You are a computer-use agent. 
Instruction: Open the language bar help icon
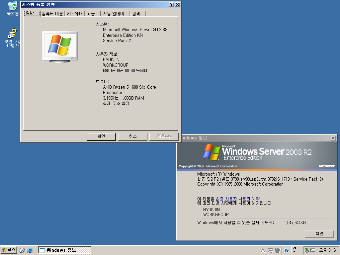click(287, 250)
